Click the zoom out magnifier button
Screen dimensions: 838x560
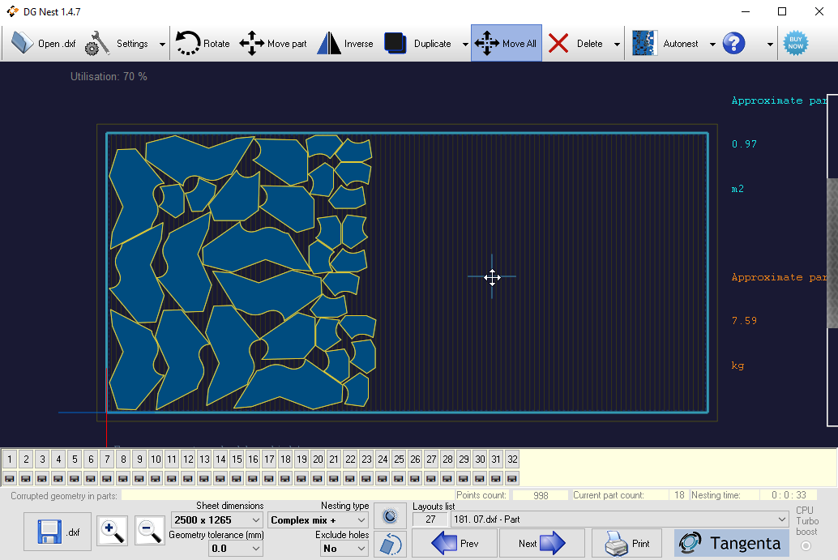point(150,531)
